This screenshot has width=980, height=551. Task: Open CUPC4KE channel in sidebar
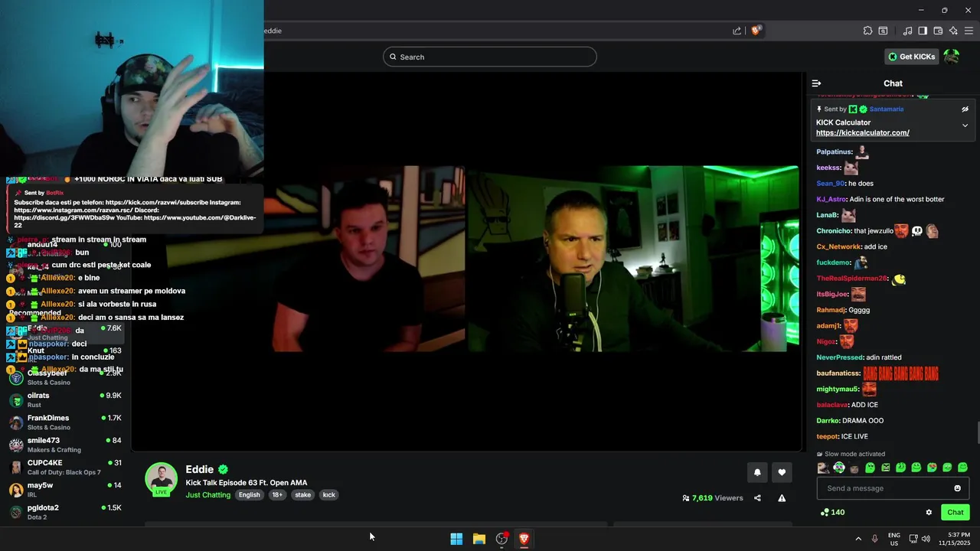pyautogui.click(x=65, y=468)
